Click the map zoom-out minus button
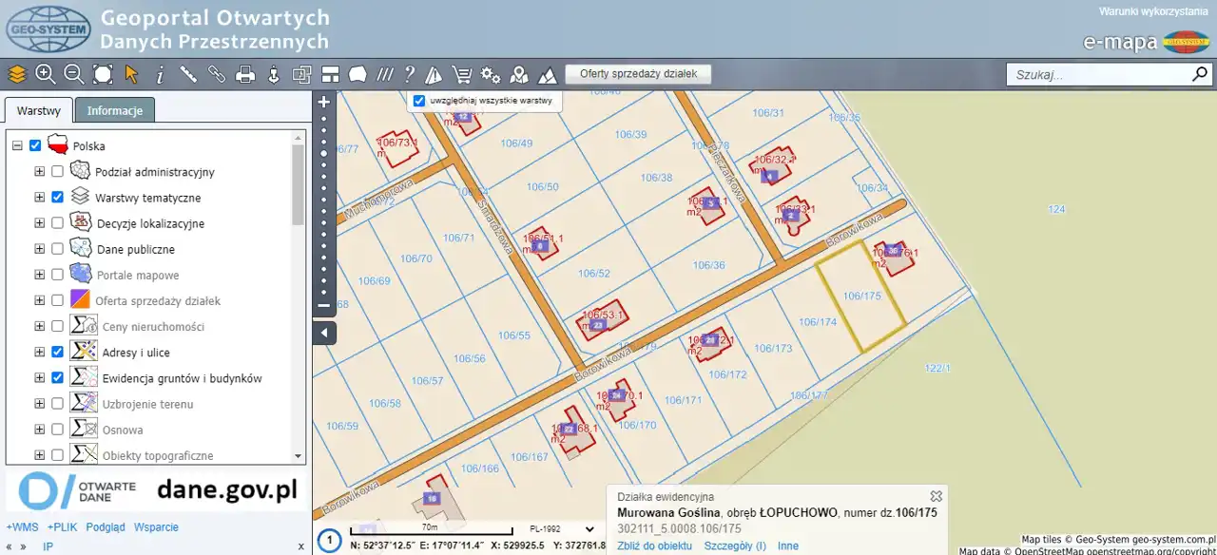This screenshot has height=555, width=1217. (x=324, y=305)
